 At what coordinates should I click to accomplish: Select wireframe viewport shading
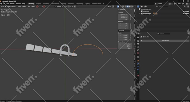(x=125, y=6)
